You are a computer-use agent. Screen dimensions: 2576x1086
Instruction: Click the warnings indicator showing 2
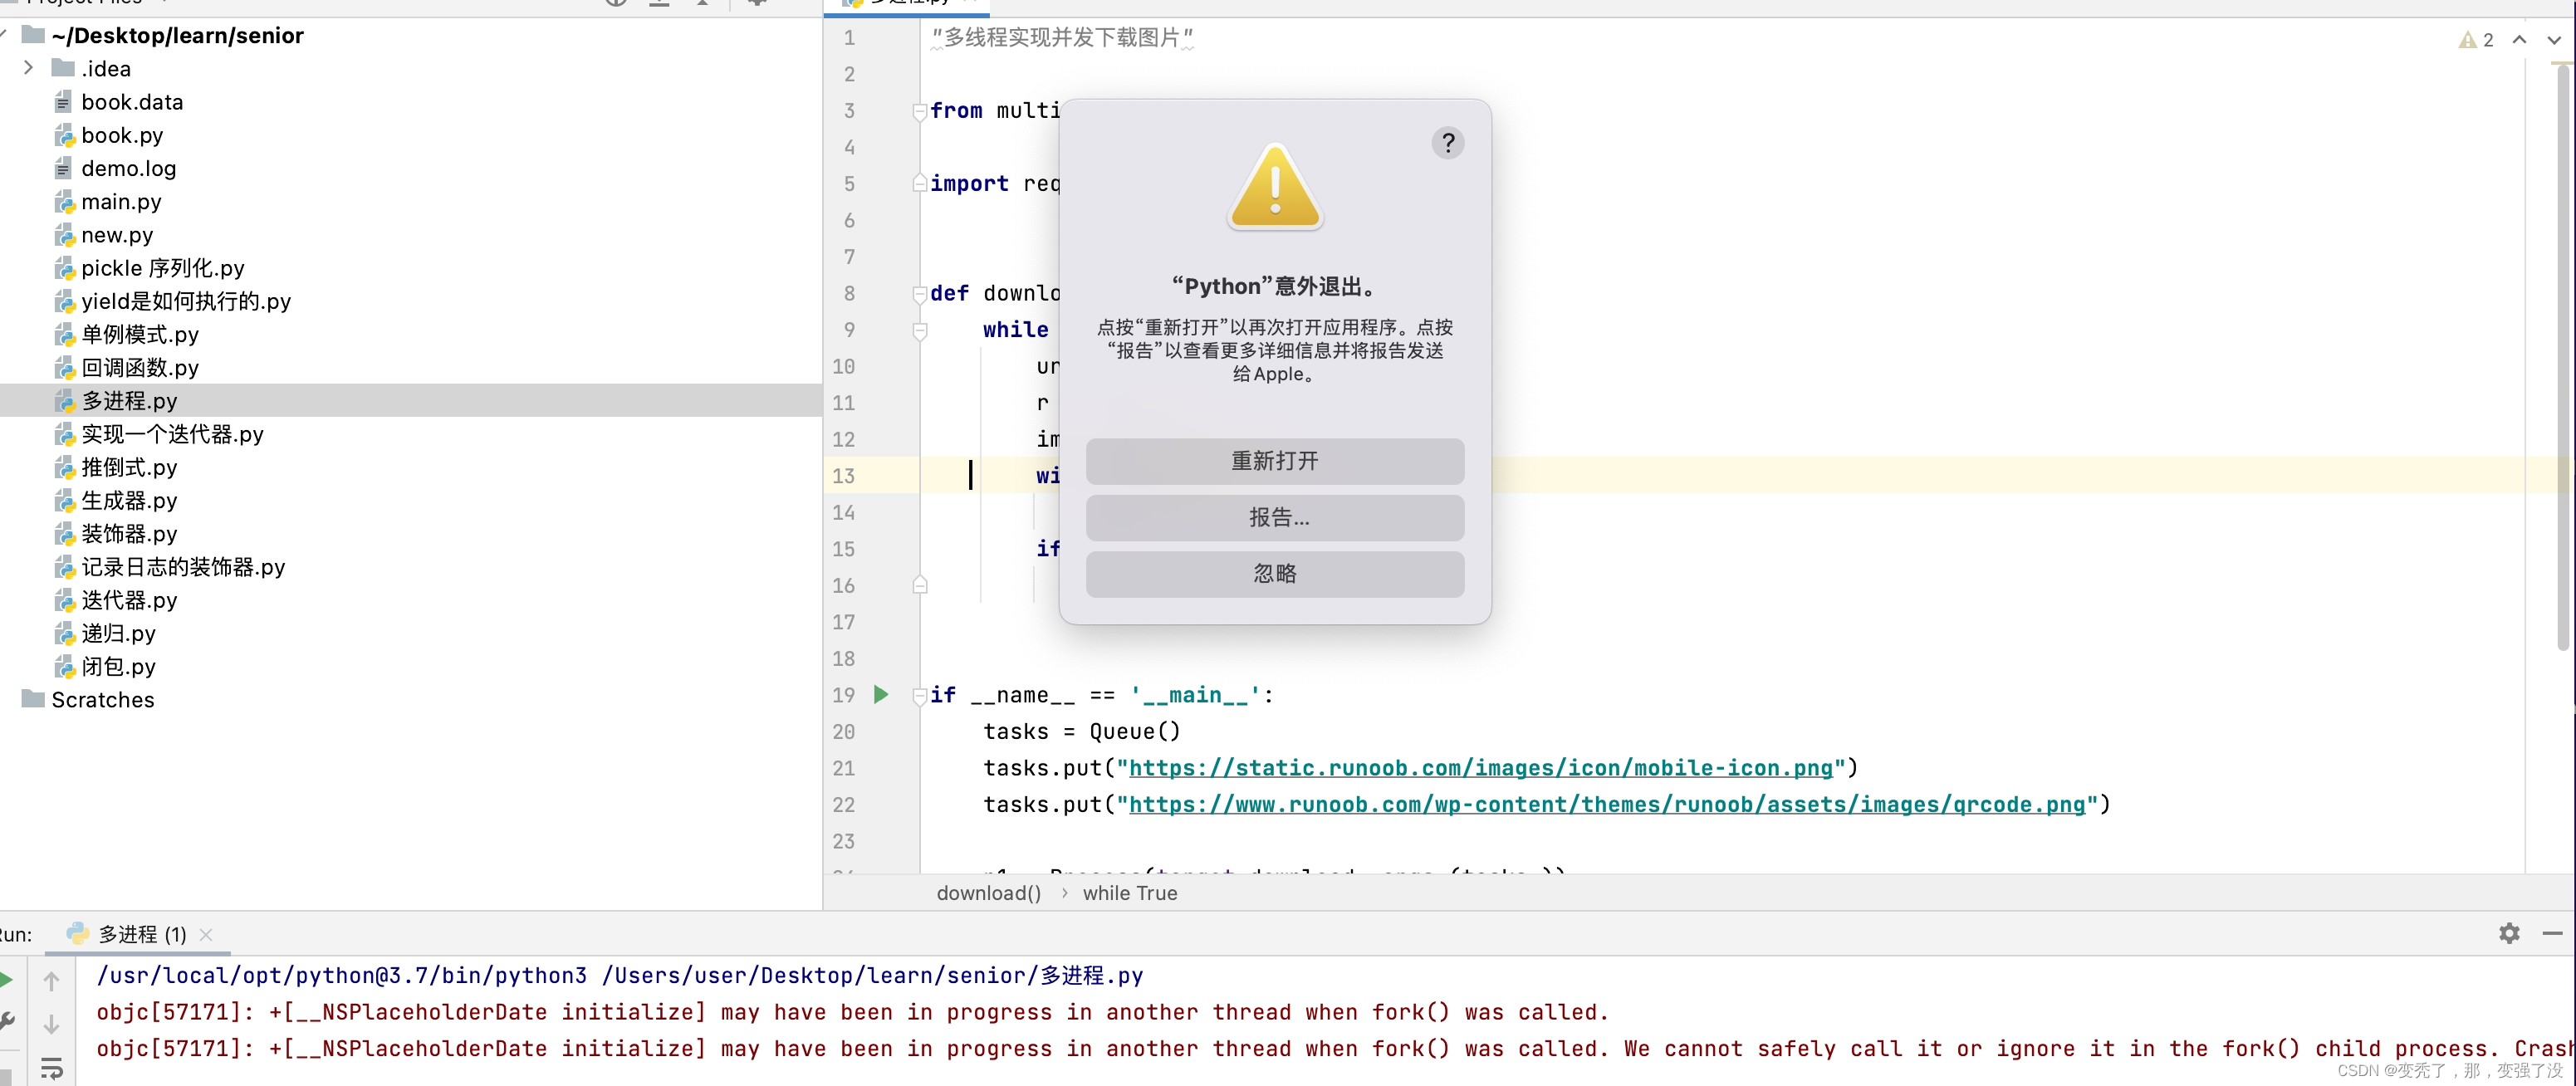(2476, 40)
